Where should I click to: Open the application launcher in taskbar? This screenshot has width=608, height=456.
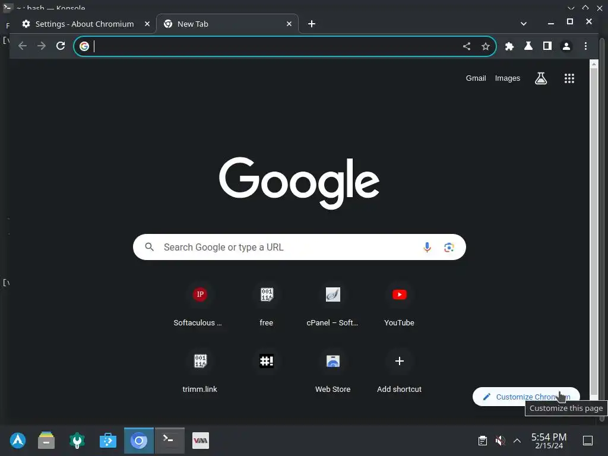tap(17, 441)
